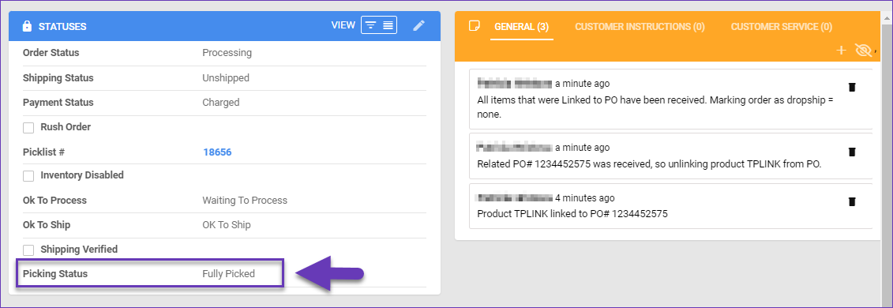Select the Payment Status 'Charged' value
The image size is (893, 308).
click(220, 103)
